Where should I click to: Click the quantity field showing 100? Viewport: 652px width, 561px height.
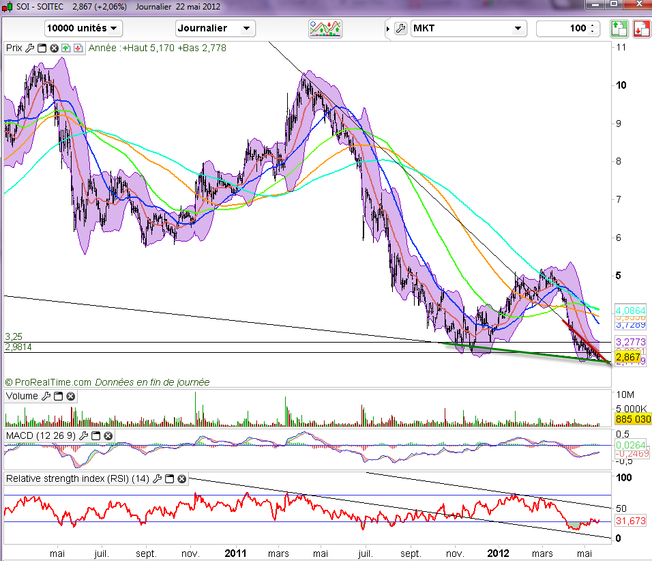click(x=562, y=28)
